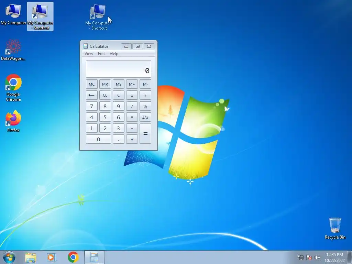352x264 pixels.
Task: Select the Google Chrome desktop shortcut
Action: click(x=13, y=88)
